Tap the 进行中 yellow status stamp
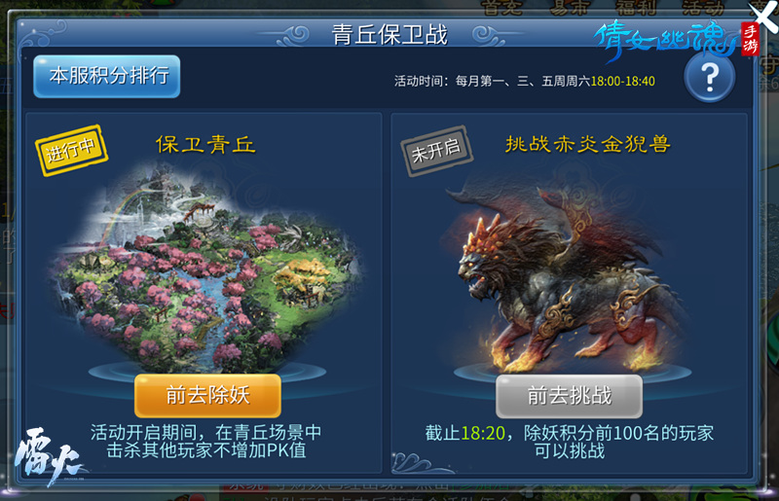Image resolution: width=779 pixels, height=501 pixels. [71, 150]
